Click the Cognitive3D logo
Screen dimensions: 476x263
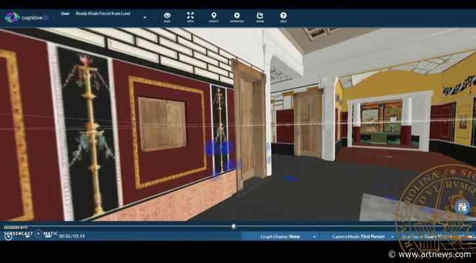coord(27,17)
